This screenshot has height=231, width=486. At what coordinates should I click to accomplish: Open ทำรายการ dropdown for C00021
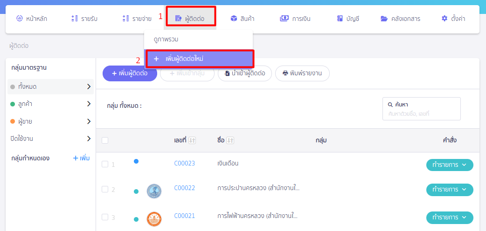(450, 218)
